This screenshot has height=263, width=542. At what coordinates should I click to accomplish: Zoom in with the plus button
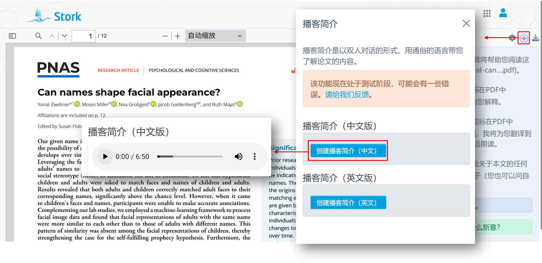pos(178,36)
